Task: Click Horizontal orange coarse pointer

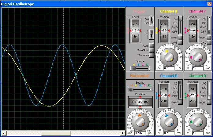Action: point(139,115)
